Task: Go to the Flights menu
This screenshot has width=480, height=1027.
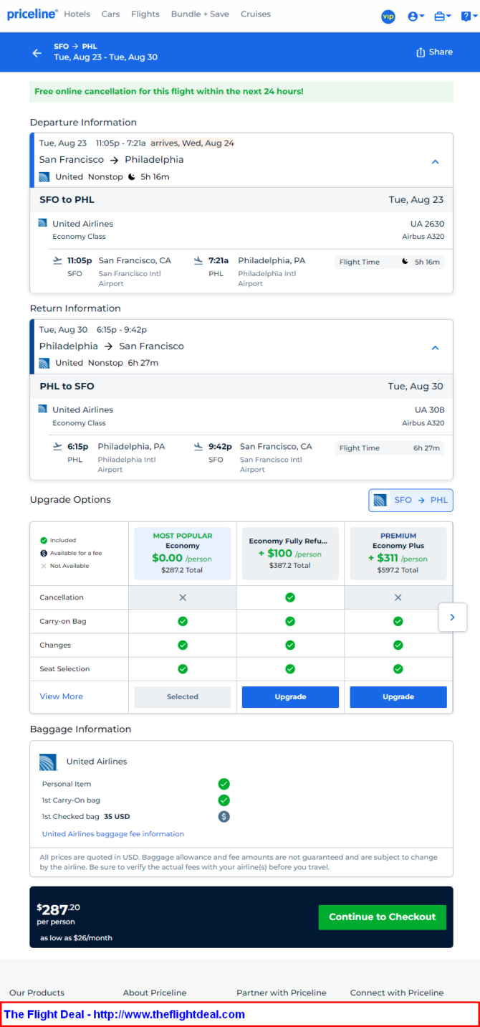Action: (x=145, y=14)
